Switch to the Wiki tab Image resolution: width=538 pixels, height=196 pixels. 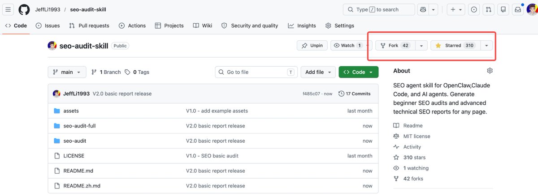point(203,26)
